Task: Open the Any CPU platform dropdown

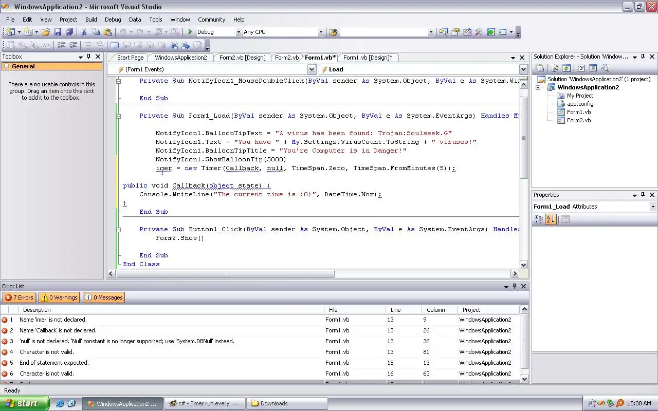Action: [x=321, y=32]
